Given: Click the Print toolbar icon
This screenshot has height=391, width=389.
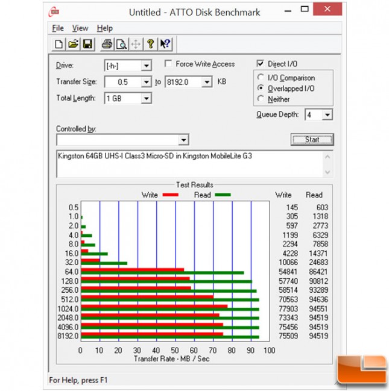Looking at the screenshot, I should point(107,44).
